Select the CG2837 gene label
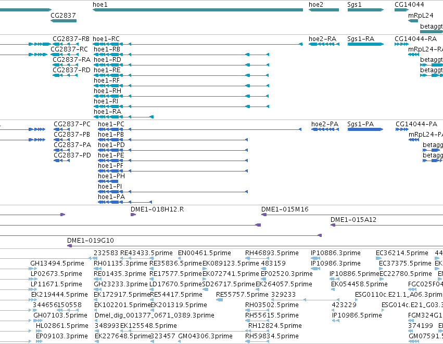Screen dimensions: 443x344 [x=64, y=15]
